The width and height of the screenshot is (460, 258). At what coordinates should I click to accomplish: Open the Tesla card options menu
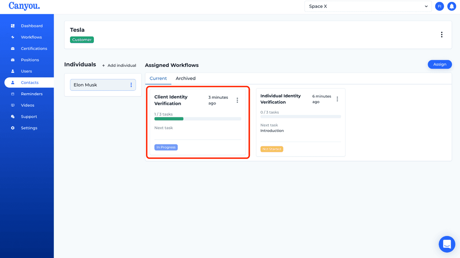pos(442,34)
